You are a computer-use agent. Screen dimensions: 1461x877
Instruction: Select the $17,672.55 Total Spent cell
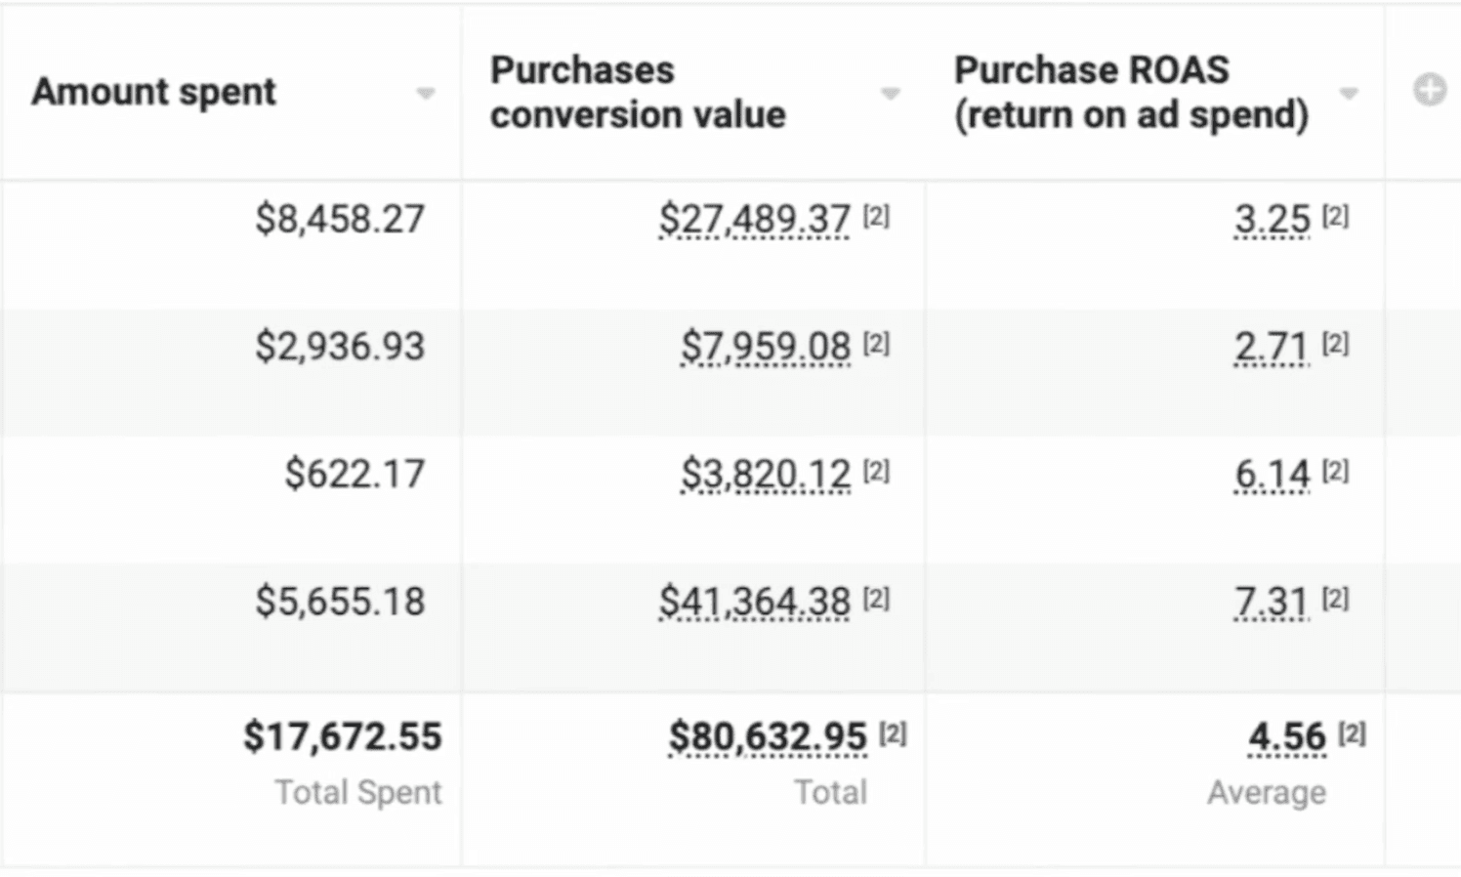[x=343, y=736]
